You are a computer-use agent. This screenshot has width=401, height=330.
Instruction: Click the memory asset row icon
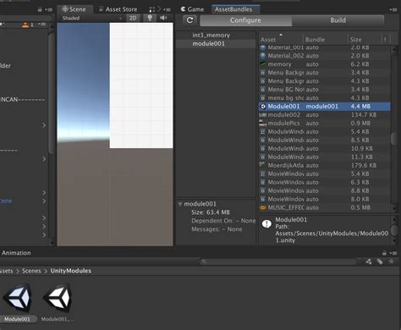pyautogui.click(x=263, y=64)
